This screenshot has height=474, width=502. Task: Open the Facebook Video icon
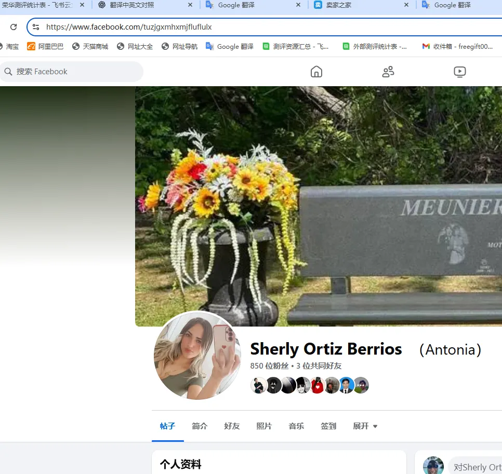[459, 72]
